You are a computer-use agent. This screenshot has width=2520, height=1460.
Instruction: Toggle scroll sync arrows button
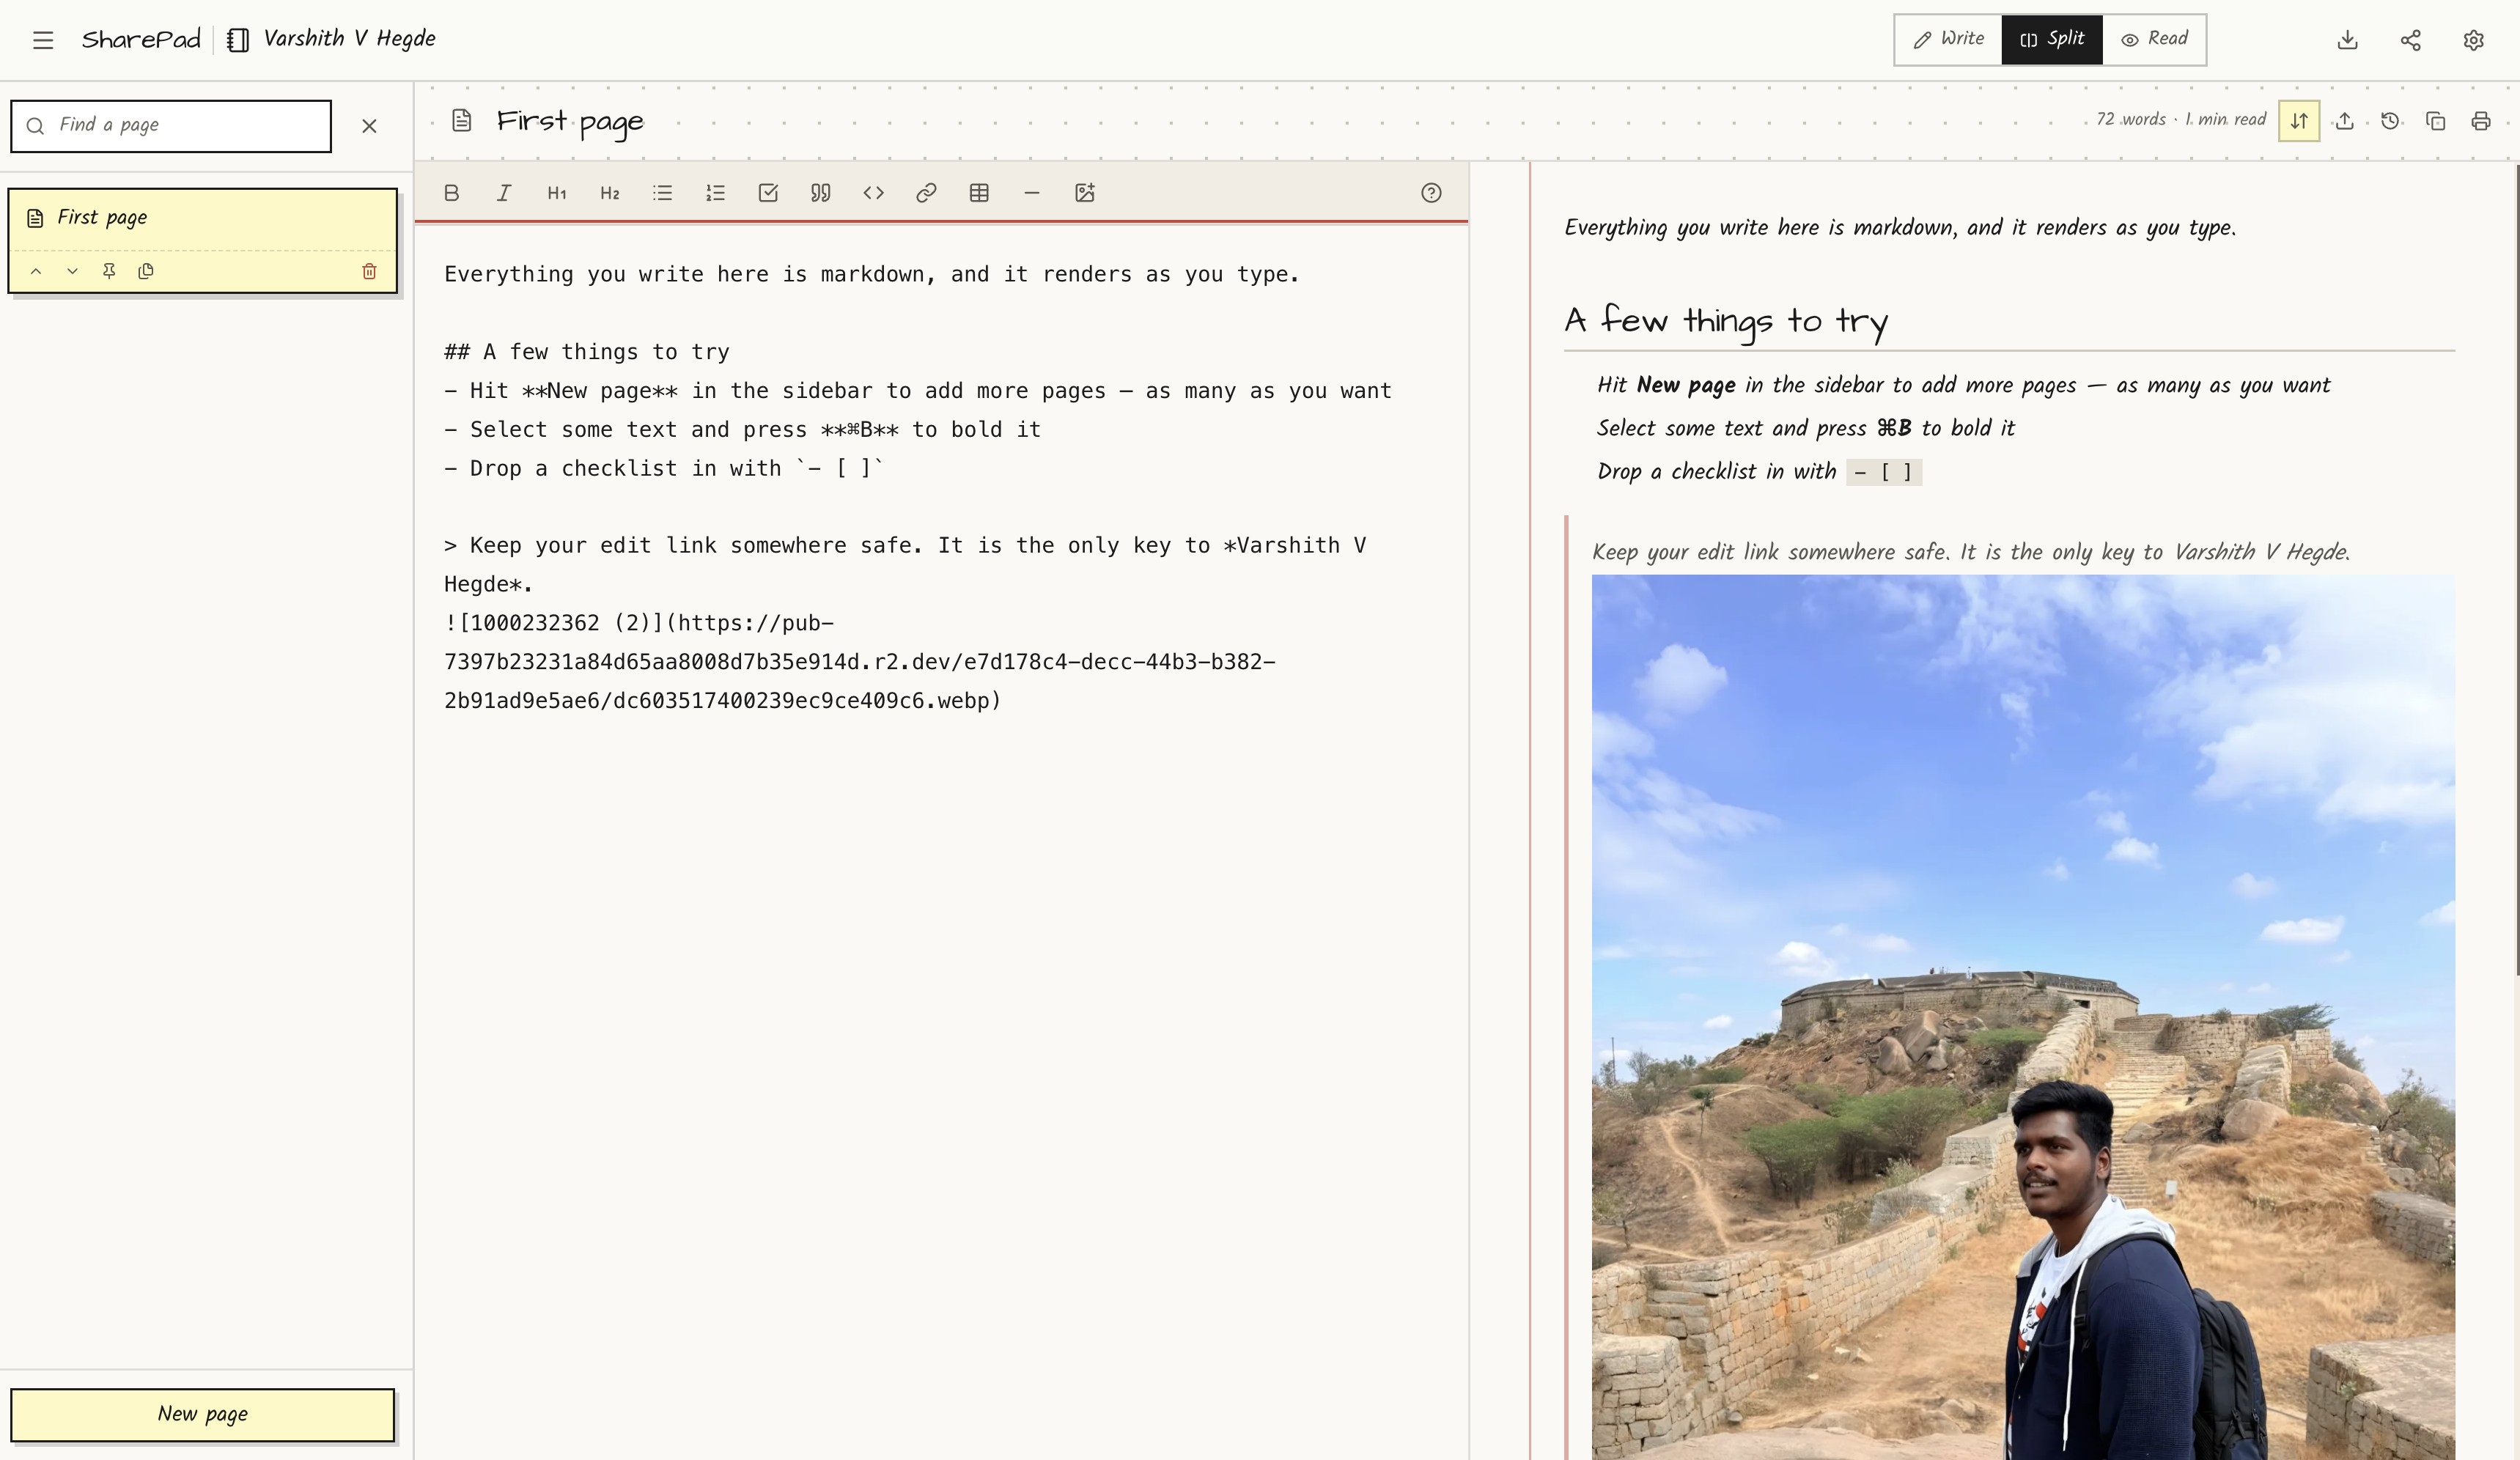pyautogui.click(x=2299, y=121)
